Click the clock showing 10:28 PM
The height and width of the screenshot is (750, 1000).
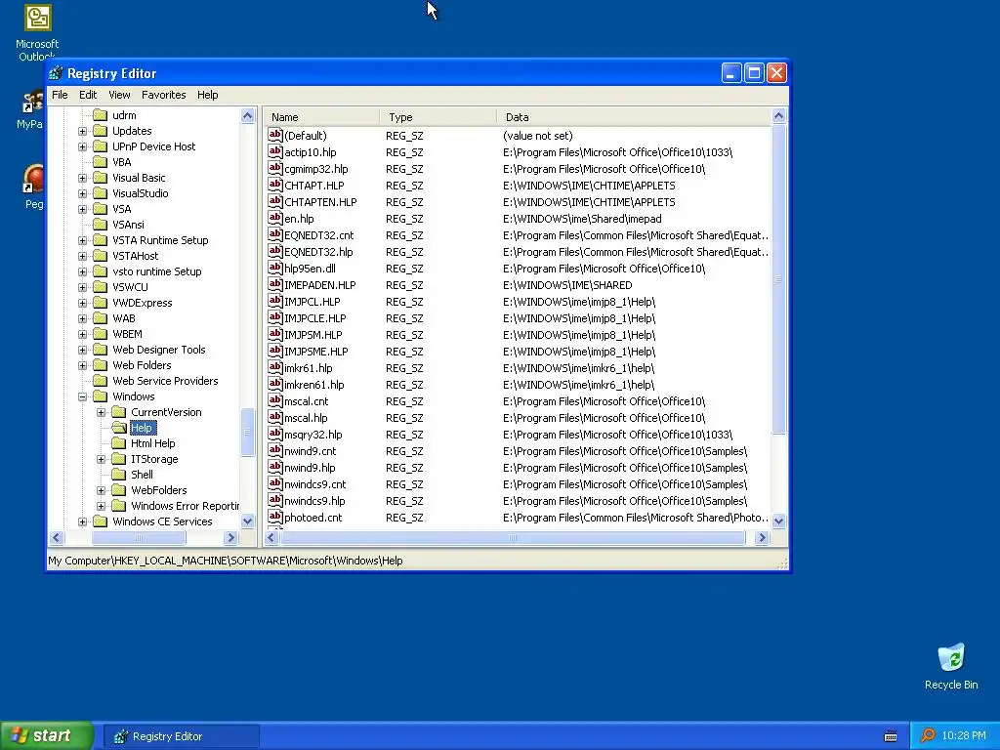(964, 735)
